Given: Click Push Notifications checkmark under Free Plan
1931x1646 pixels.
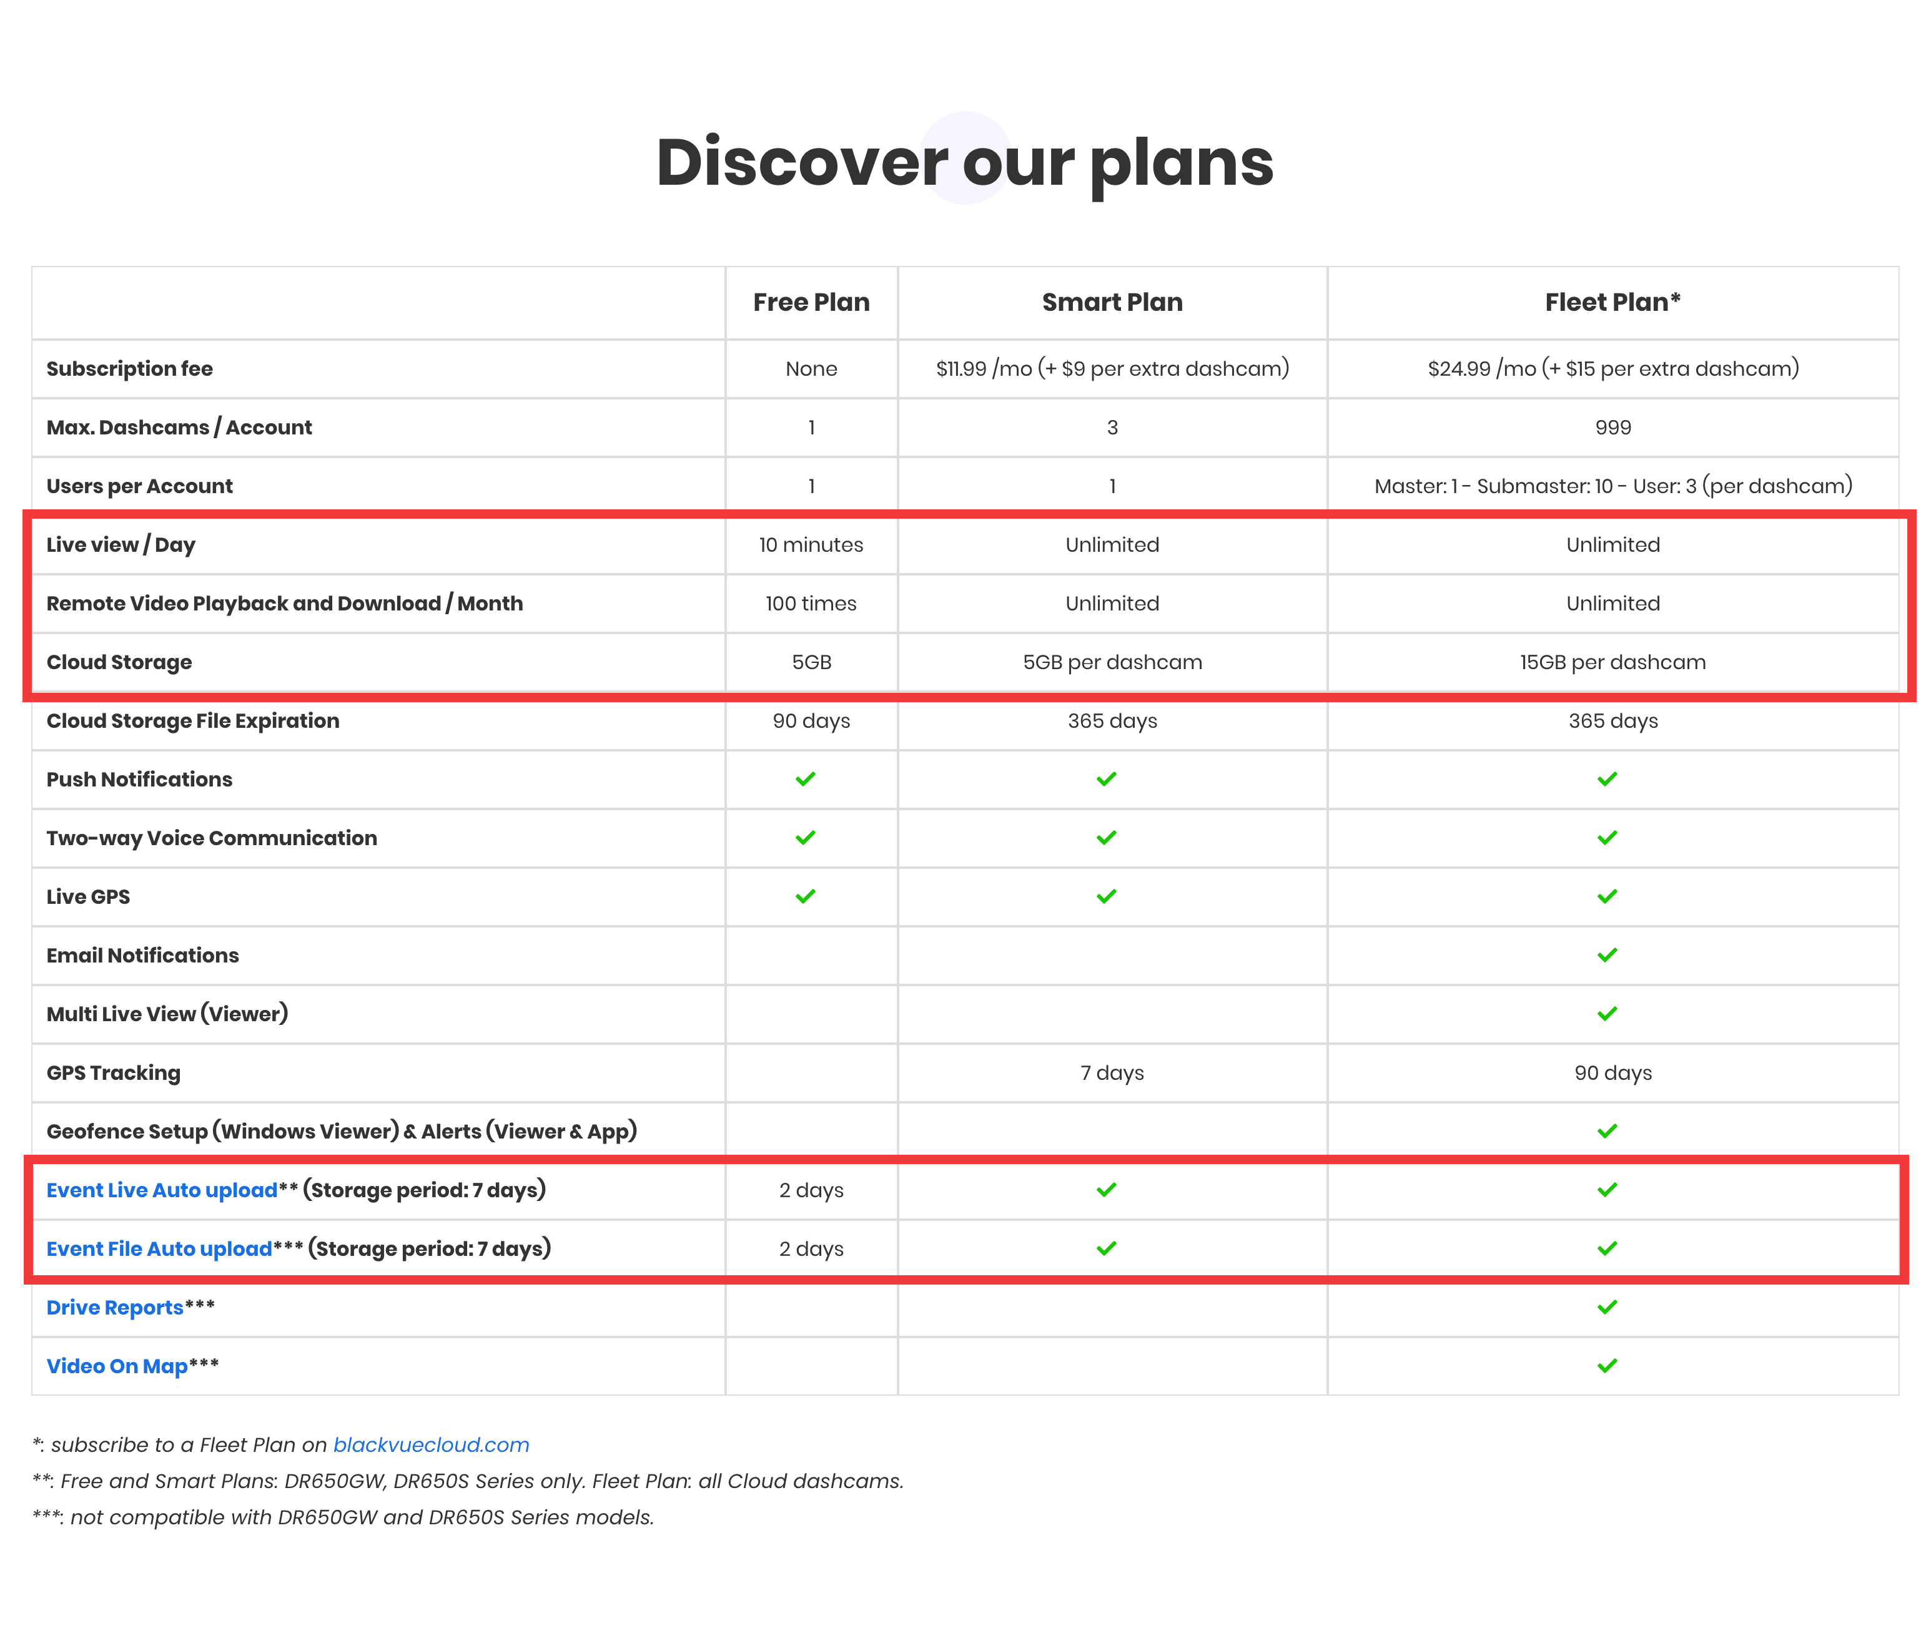Looking at the screenshot, I should click(x=806, y=779).
